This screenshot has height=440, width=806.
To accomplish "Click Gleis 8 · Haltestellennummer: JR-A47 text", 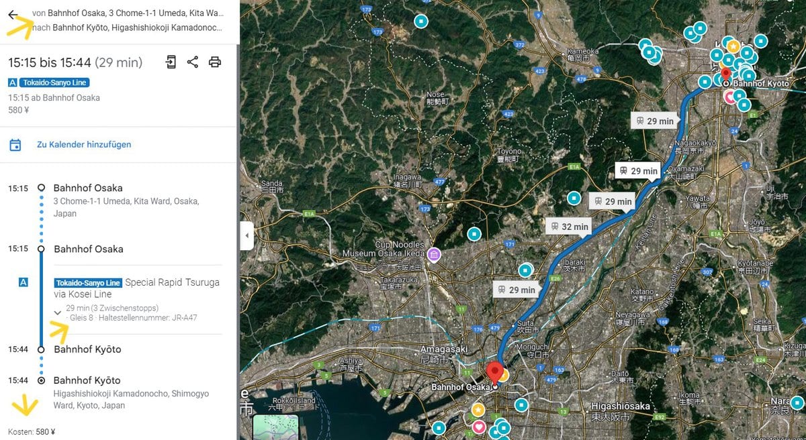I will [132, 317].
